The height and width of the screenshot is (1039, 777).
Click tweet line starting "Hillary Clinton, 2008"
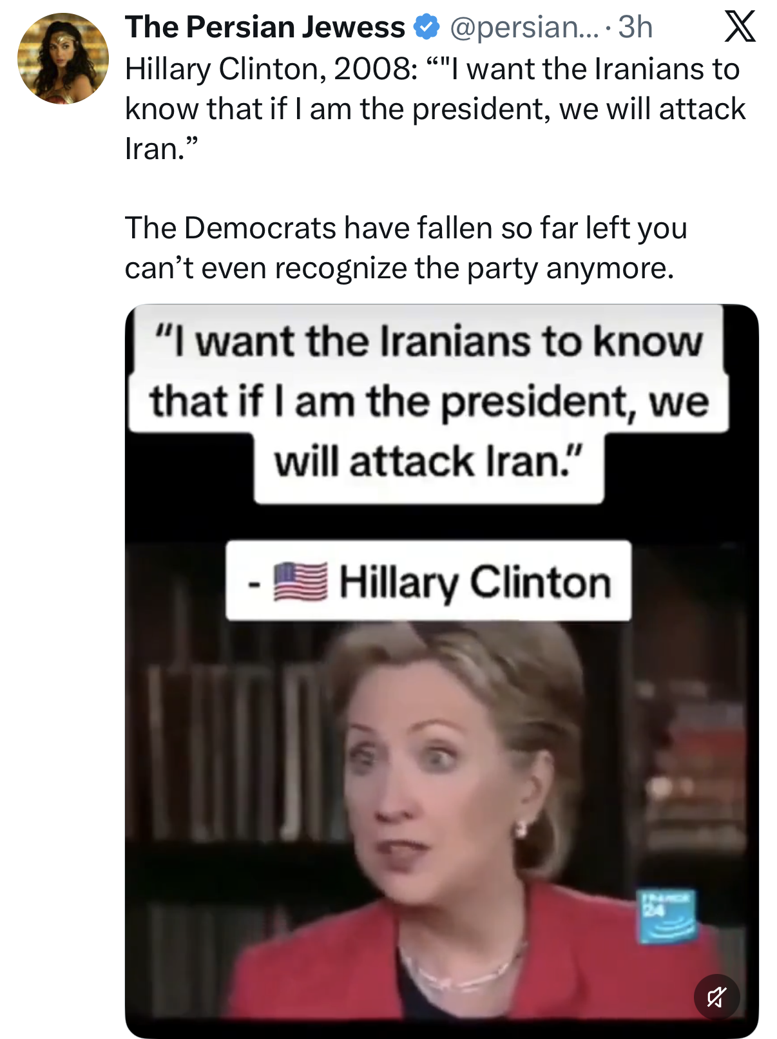432,69
